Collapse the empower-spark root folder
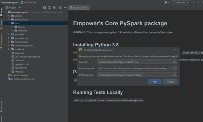The height and width of the screenshot is (122, 203). click(6, 12)
